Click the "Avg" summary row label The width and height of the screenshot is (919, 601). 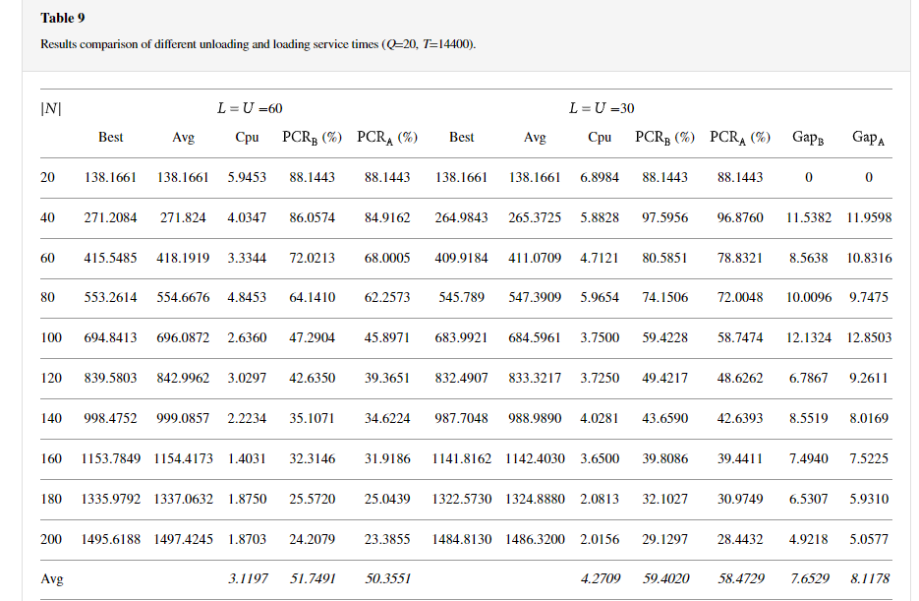point(51,579)
